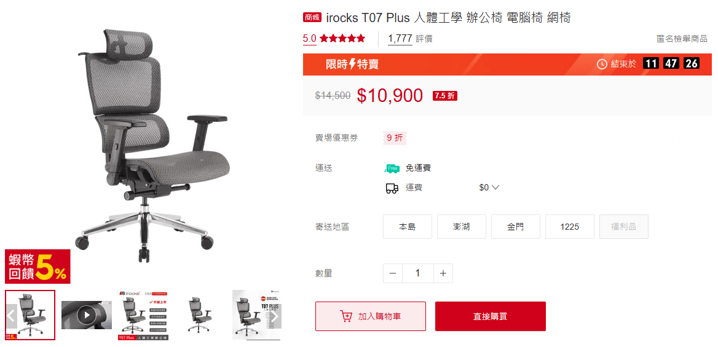Expand the $0 shipping fee dropdown
Image resolution: width=718 pixels, height=347 pixels.
click(x=489, y=188)
